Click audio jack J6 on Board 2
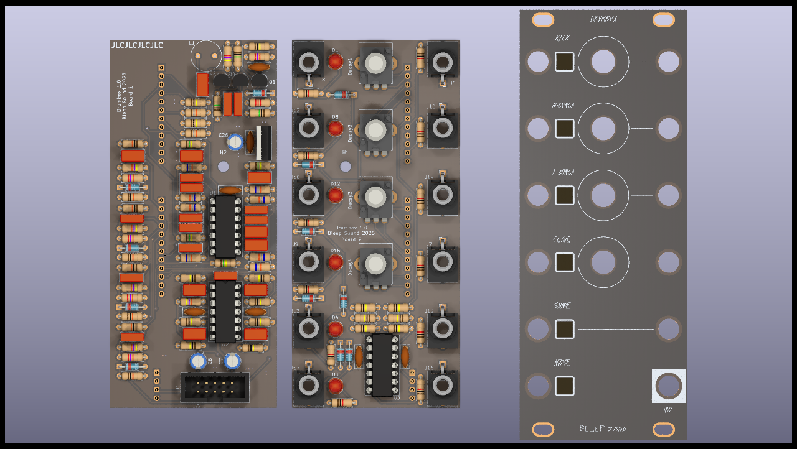797x449 pixels. pos(443,62)
